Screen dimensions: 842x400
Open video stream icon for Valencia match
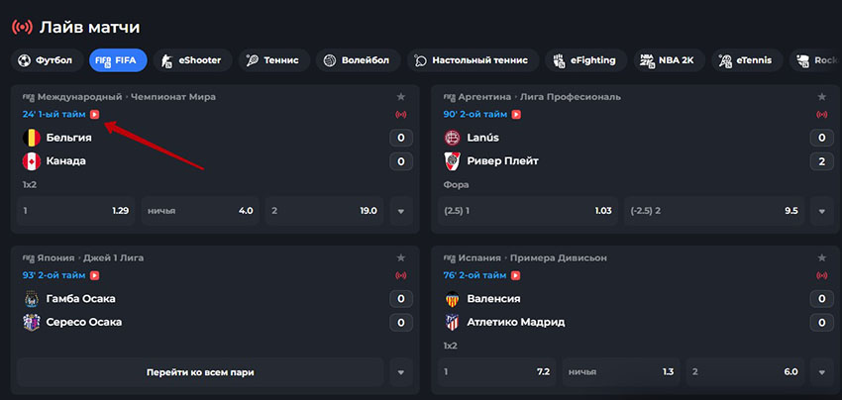coord(515,275)
